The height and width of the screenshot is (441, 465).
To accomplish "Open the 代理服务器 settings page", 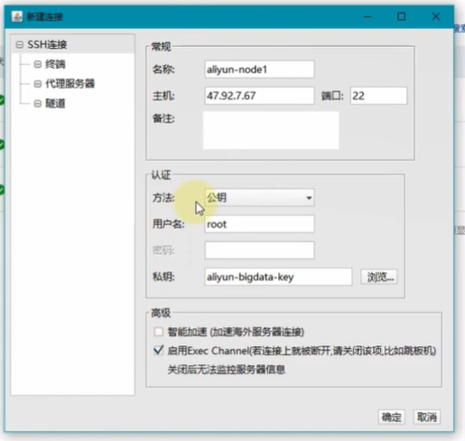I will pos(70,84).
